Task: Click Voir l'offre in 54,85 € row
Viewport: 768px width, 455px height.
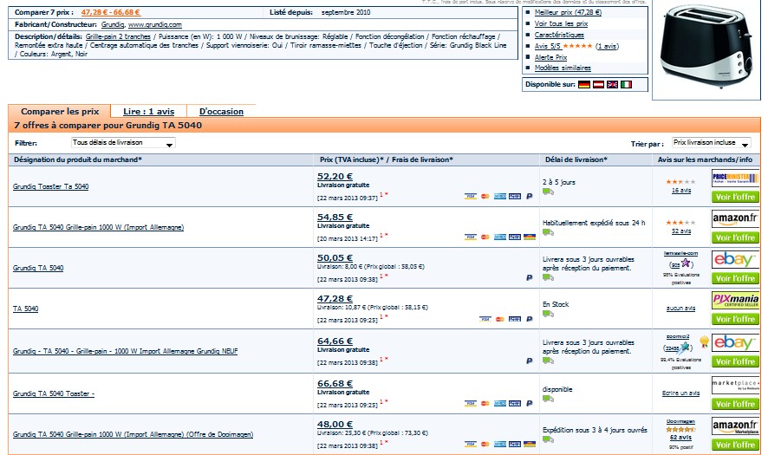Action: tap(735, 237)
